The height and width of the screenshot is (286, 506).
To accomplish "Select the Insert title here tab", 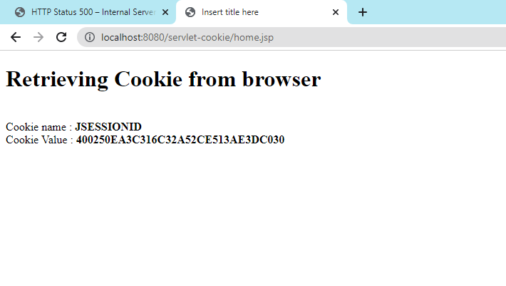I will pos(262,12).
